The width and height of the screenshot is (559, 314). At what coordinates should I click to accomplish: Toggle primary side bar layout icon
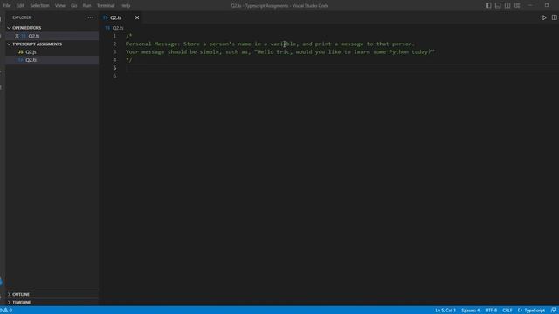click(x=488, y=6)
